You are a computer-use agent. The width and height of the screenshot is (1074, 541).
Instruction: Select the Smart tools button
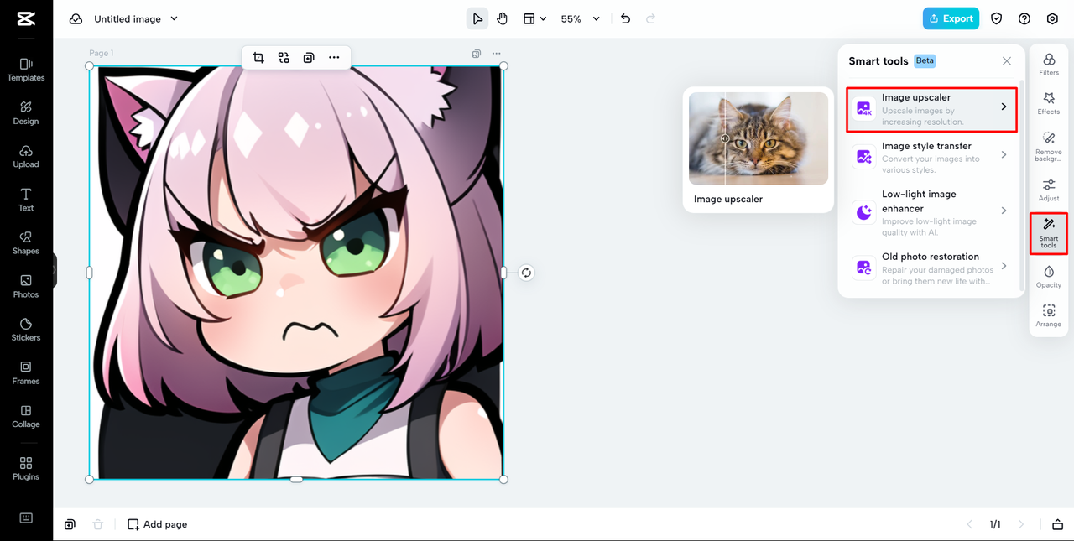tap(1049, 233)
